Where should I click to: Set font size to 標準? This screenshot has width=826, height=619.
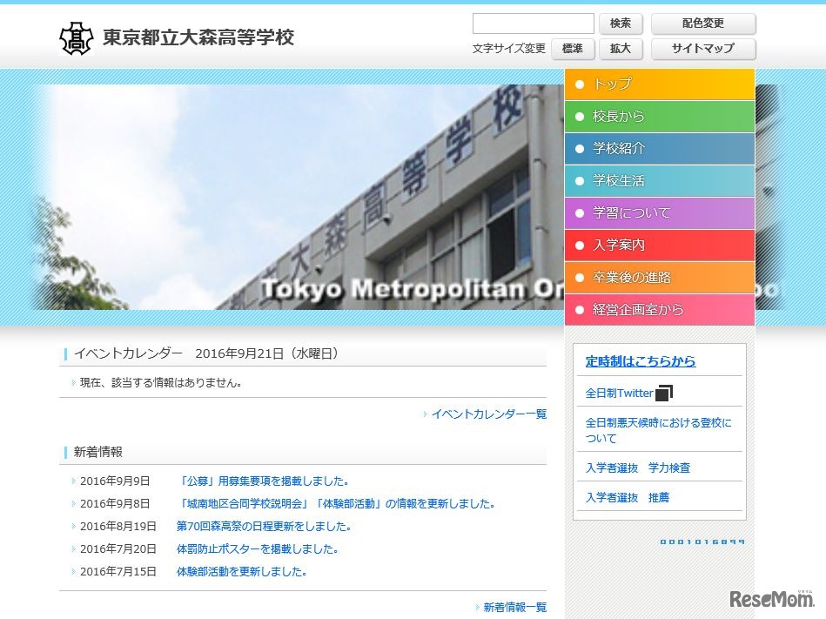(573, 49)
